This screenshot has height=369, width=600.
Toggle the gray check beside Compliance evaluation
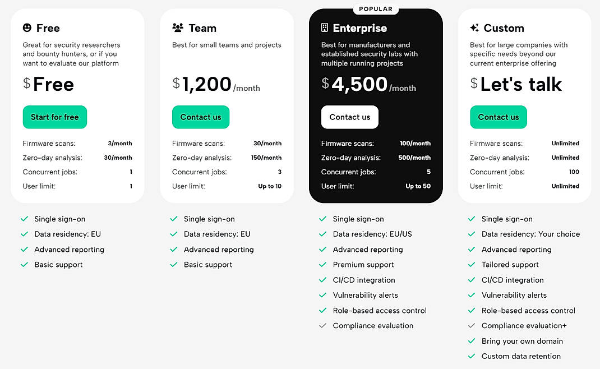(322, 325)
